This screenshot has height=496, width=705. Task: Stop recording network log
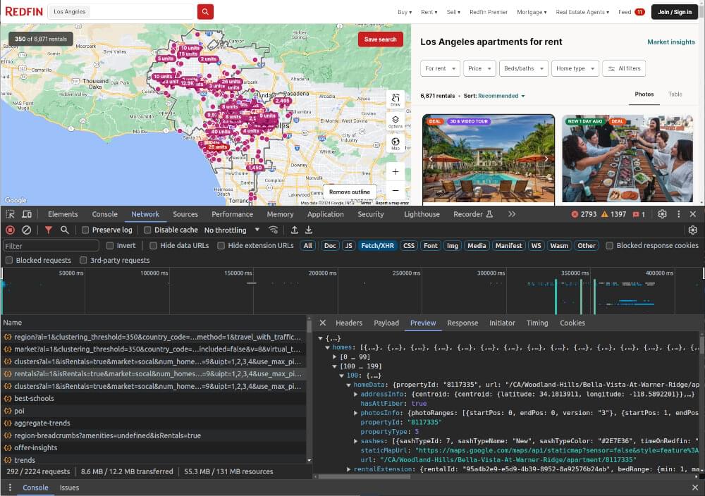click(x=9, y=230)
